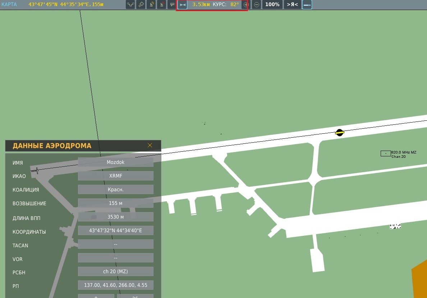The width and height of the screenshot is (427, 298).
Task: Click the 820.0 MHz MZ beacon label
Action: [x=404, y=152]
